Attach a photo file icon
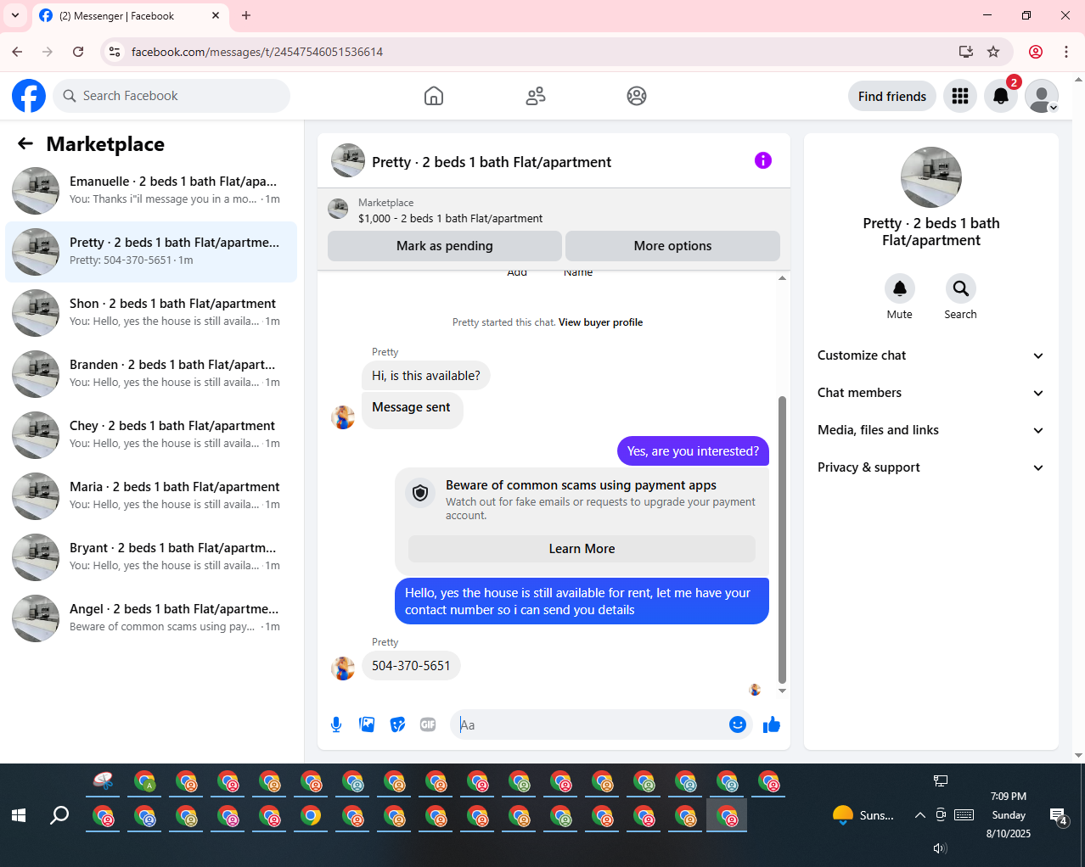Screen dimensions: 1085x867 point(367,724)
